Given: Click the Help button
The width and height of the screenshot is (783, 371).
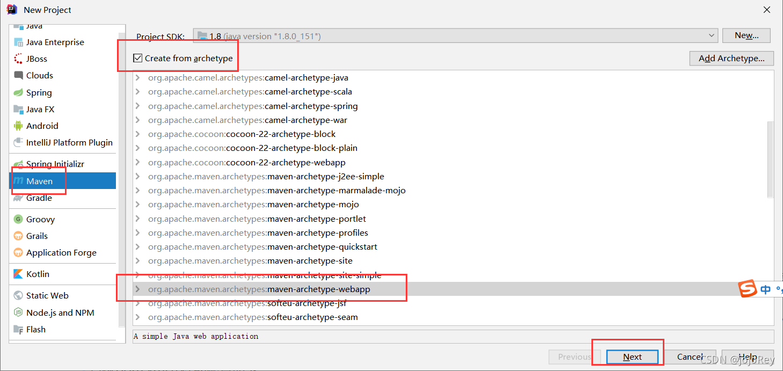Looking at the screenshot, I should click(748, 357).
